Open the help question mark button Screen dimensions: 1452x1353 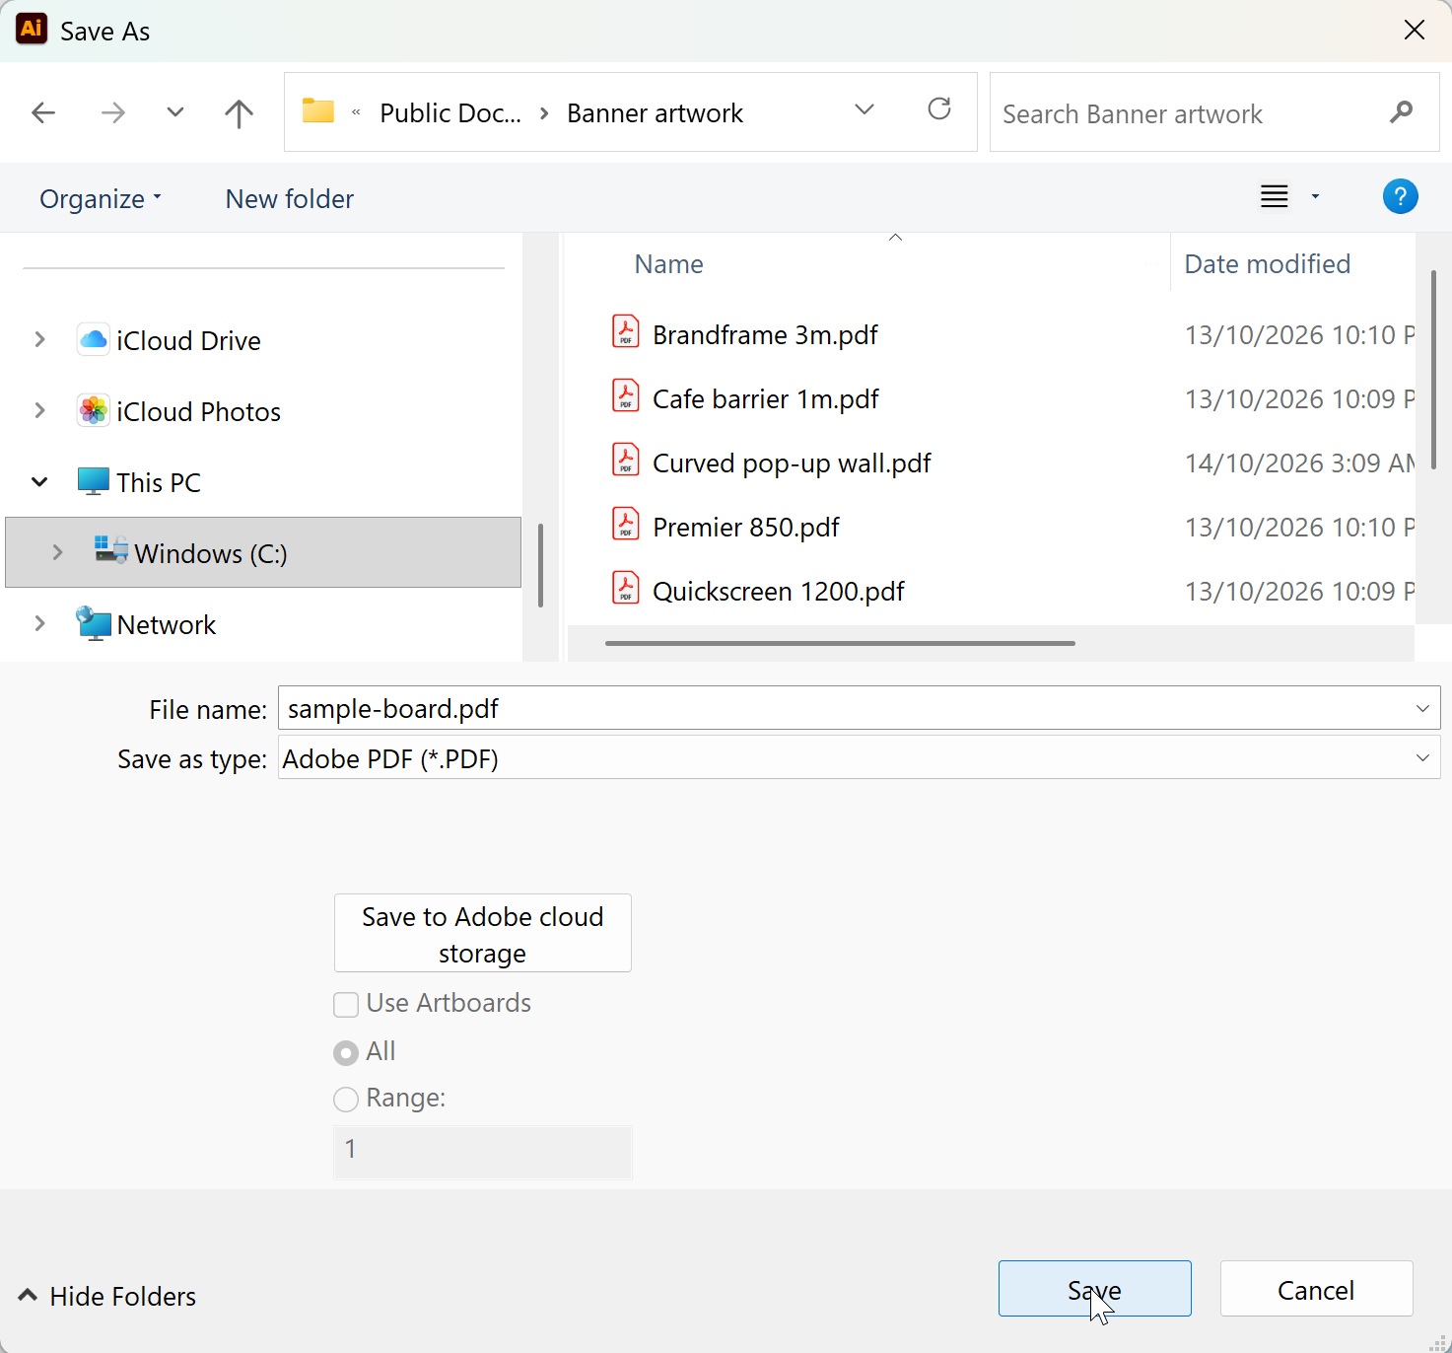1400,197
